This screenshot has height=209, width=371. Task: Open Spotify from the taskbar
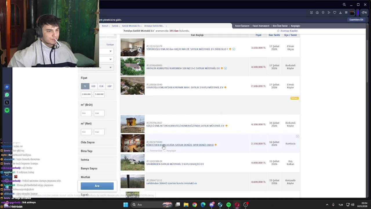click(228, 205)
